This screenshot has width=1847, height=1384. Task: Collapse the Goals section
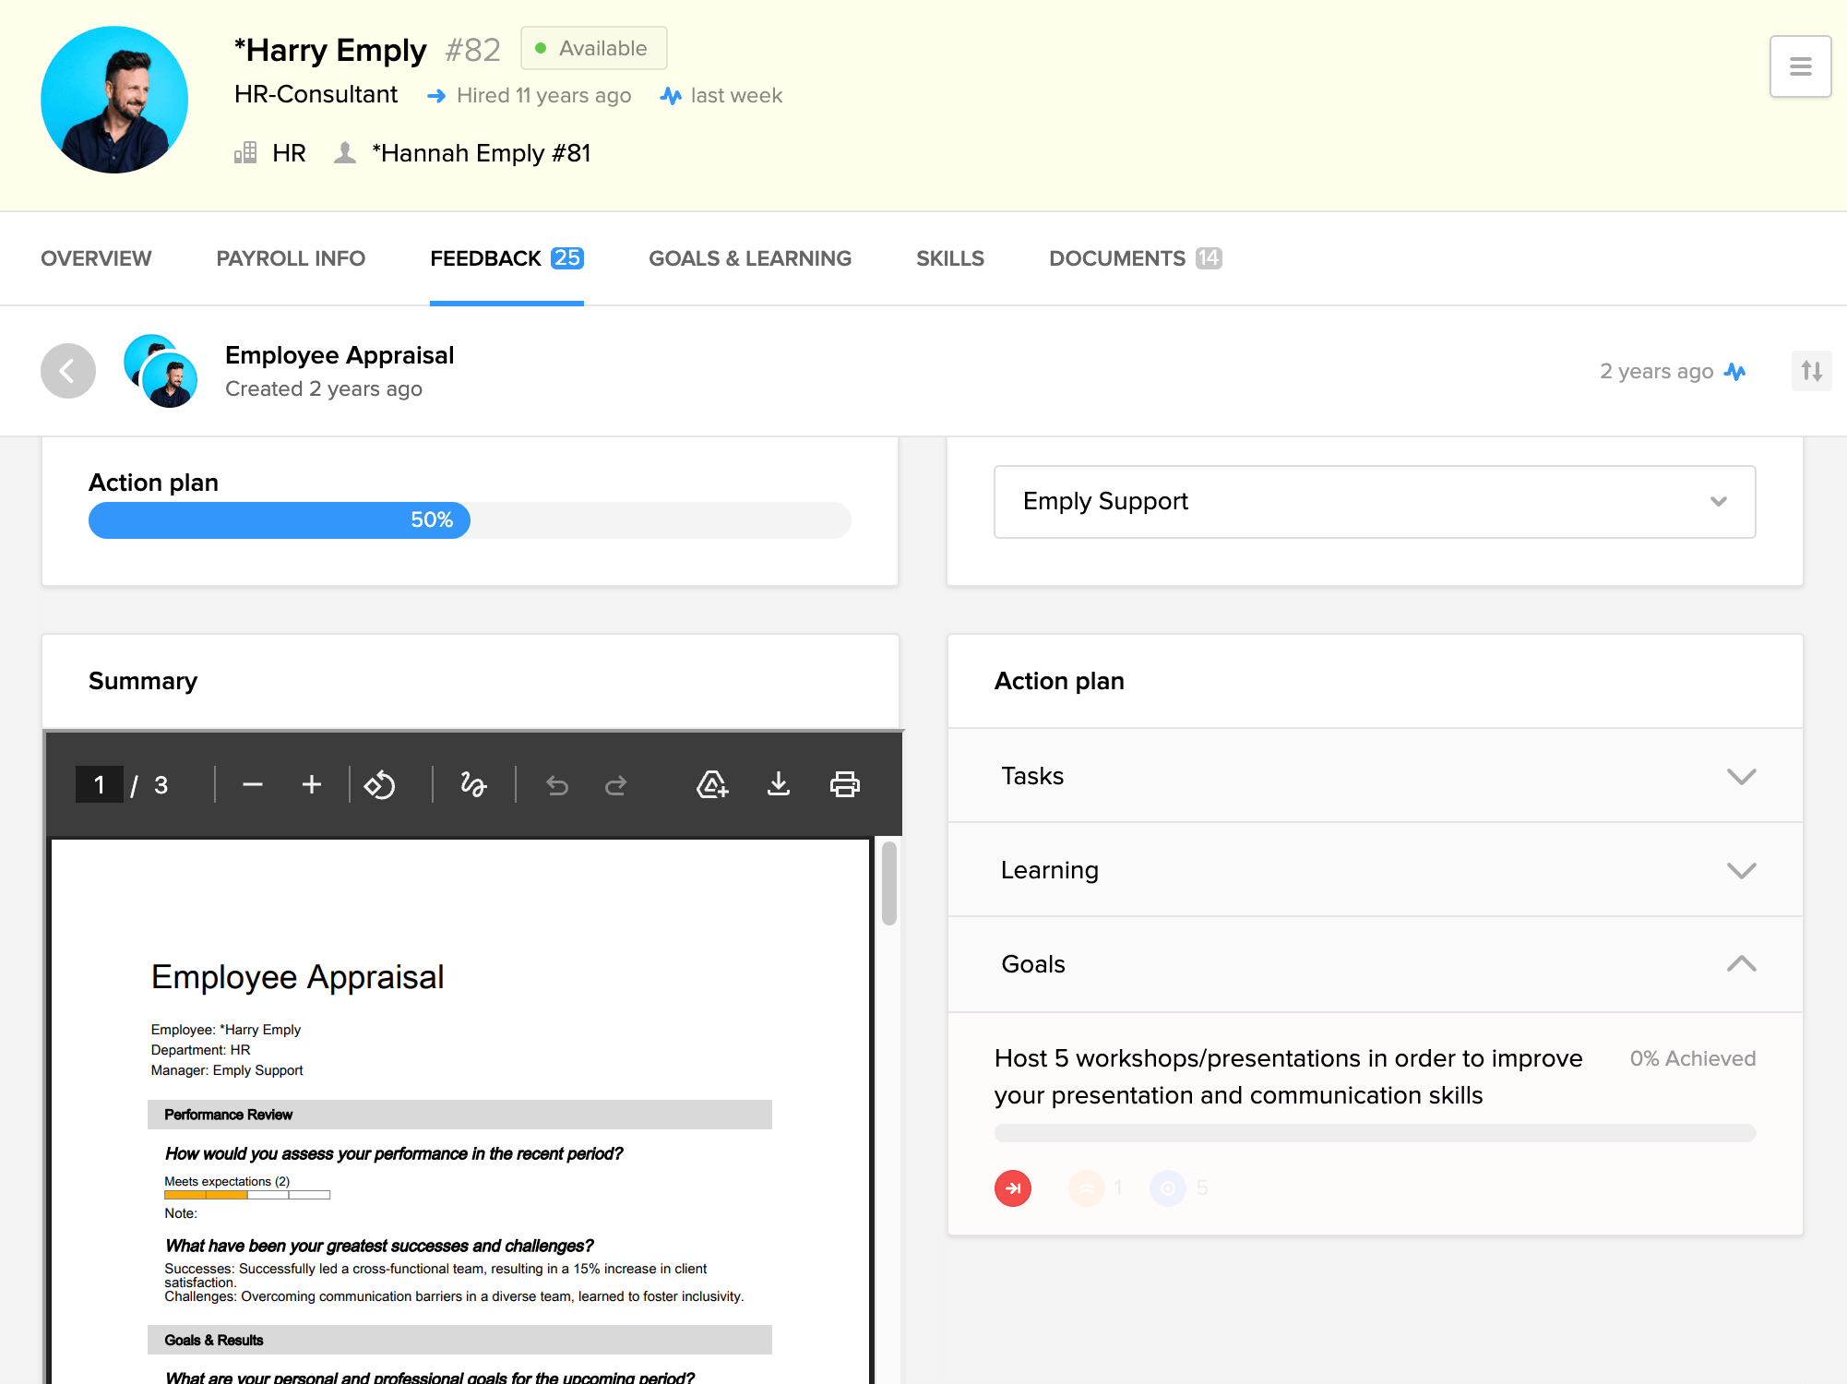pos(1741,963)
